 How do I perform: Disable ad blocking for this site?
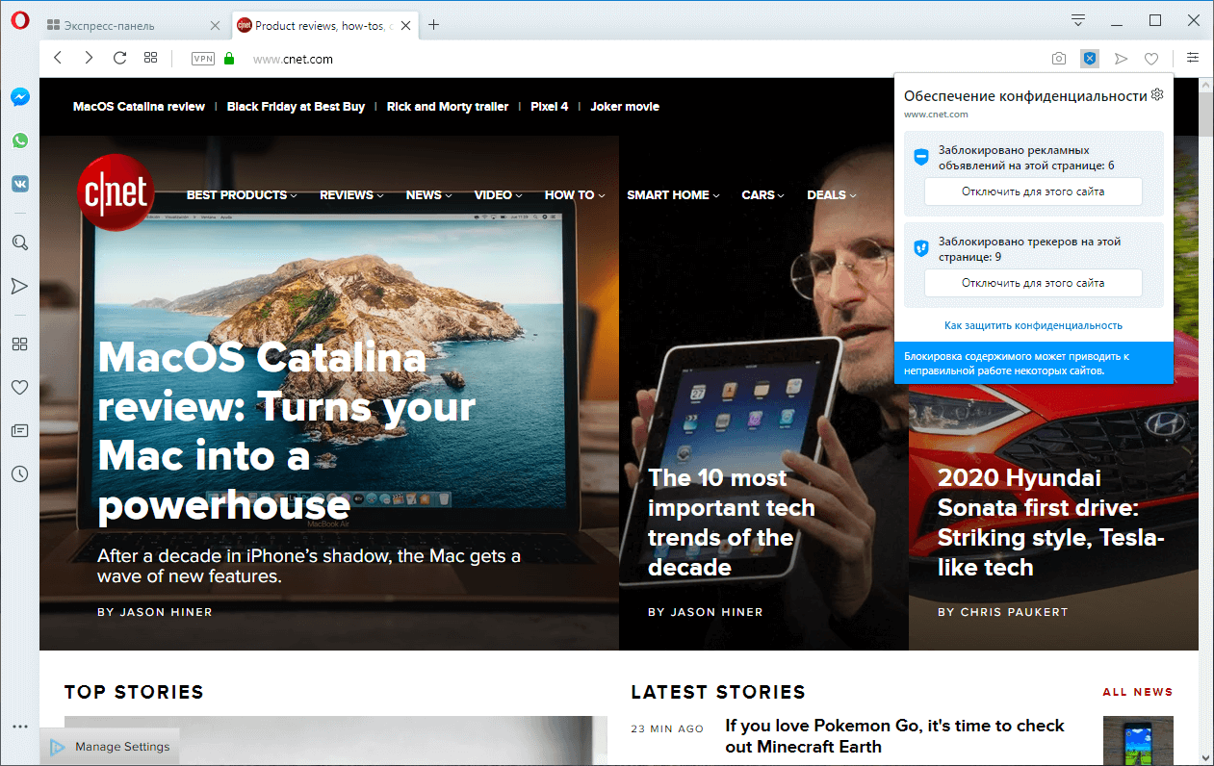pyautogui.click(x=1033, y=191)
